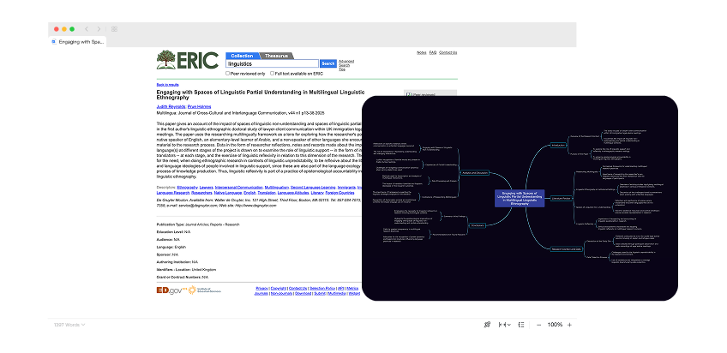Click the article title heading
This screenshot has width=727, height=353.
tap(261, 94)
